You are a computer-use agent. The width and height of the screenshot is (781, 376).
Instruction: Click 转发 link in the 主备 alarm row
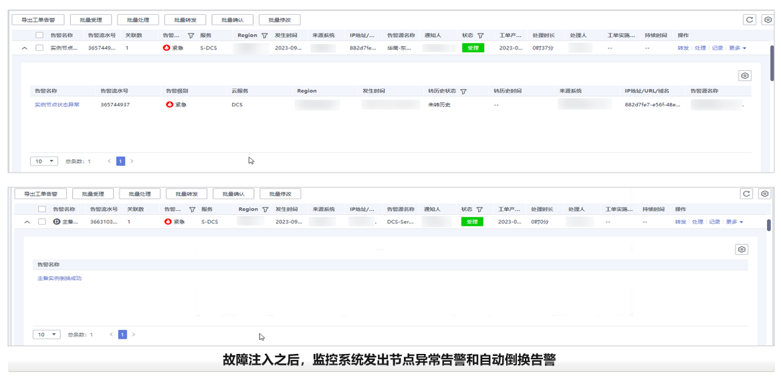(x=681, y=221)
